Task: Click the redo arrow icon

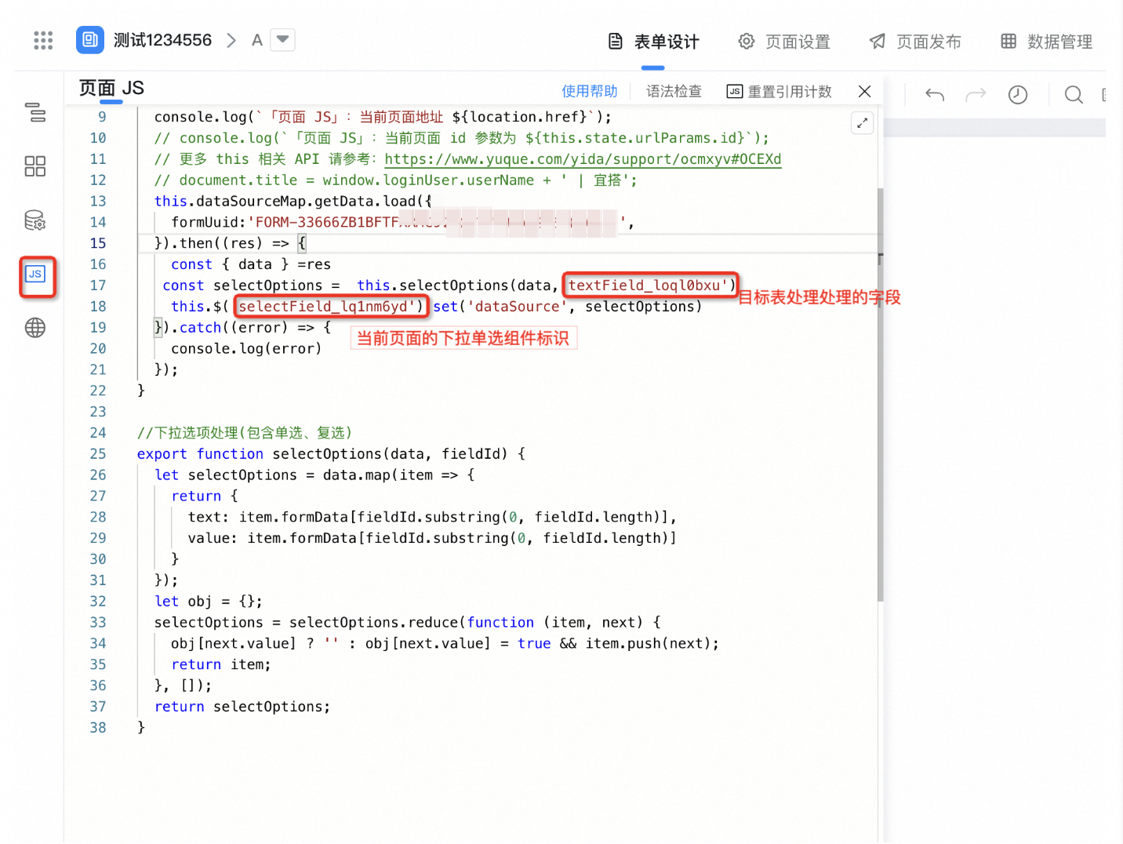Action: coord(976,95)
